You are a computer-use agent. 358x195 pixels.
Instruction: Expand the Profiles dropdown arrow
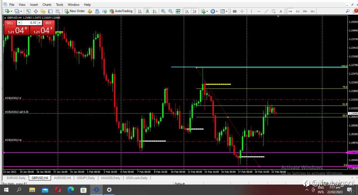point(21,11)
